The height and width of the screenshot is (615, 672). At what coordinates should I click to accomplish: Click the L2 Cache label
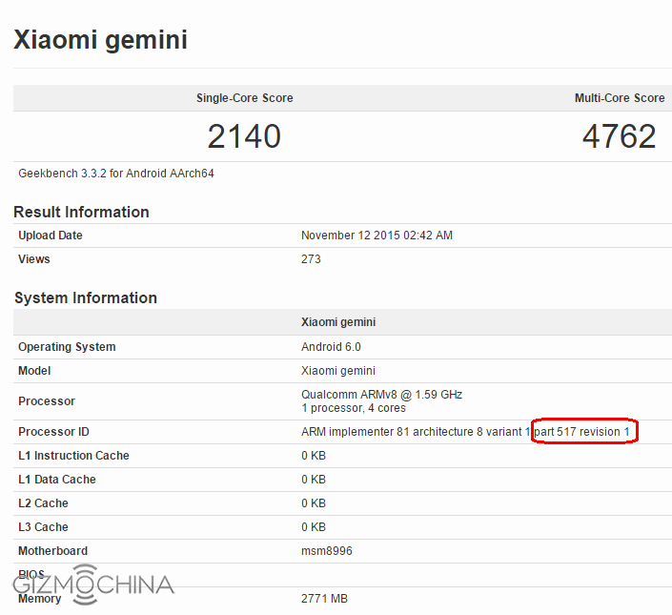coord(43,503)
